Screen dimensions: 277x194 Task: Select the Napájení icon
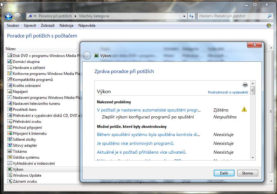tap(10, 92)
